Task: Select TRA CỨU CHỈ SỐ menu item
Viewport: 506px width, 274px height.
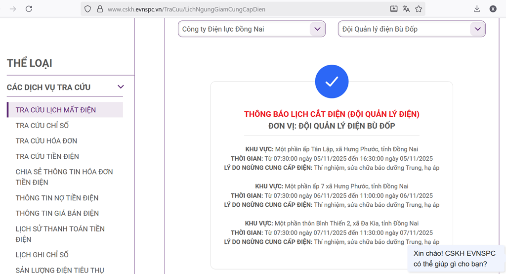Action: [42, 126]
